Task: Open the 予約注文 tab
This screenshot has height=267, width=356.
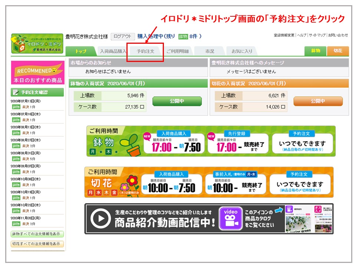Action: click(x=145, y=51)
